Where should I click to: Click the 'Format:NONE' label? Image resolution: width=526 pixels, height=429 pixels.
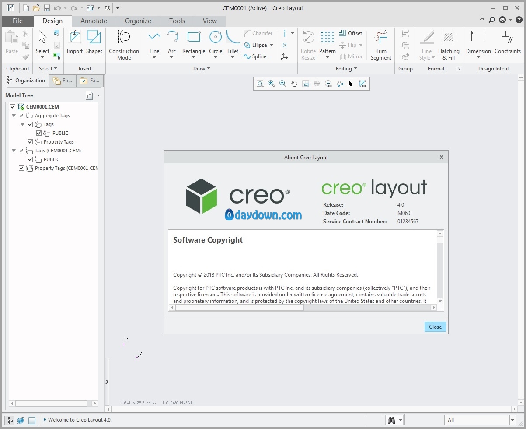tap(178, 402)
